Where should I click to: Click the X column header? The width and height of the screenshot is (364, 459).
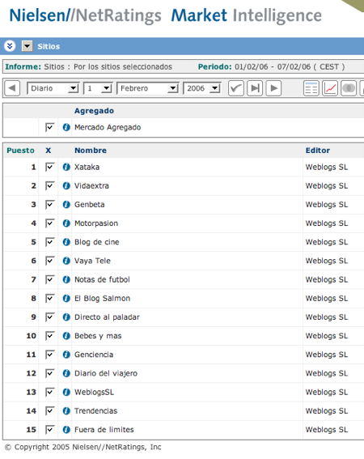tap(49, 151)
